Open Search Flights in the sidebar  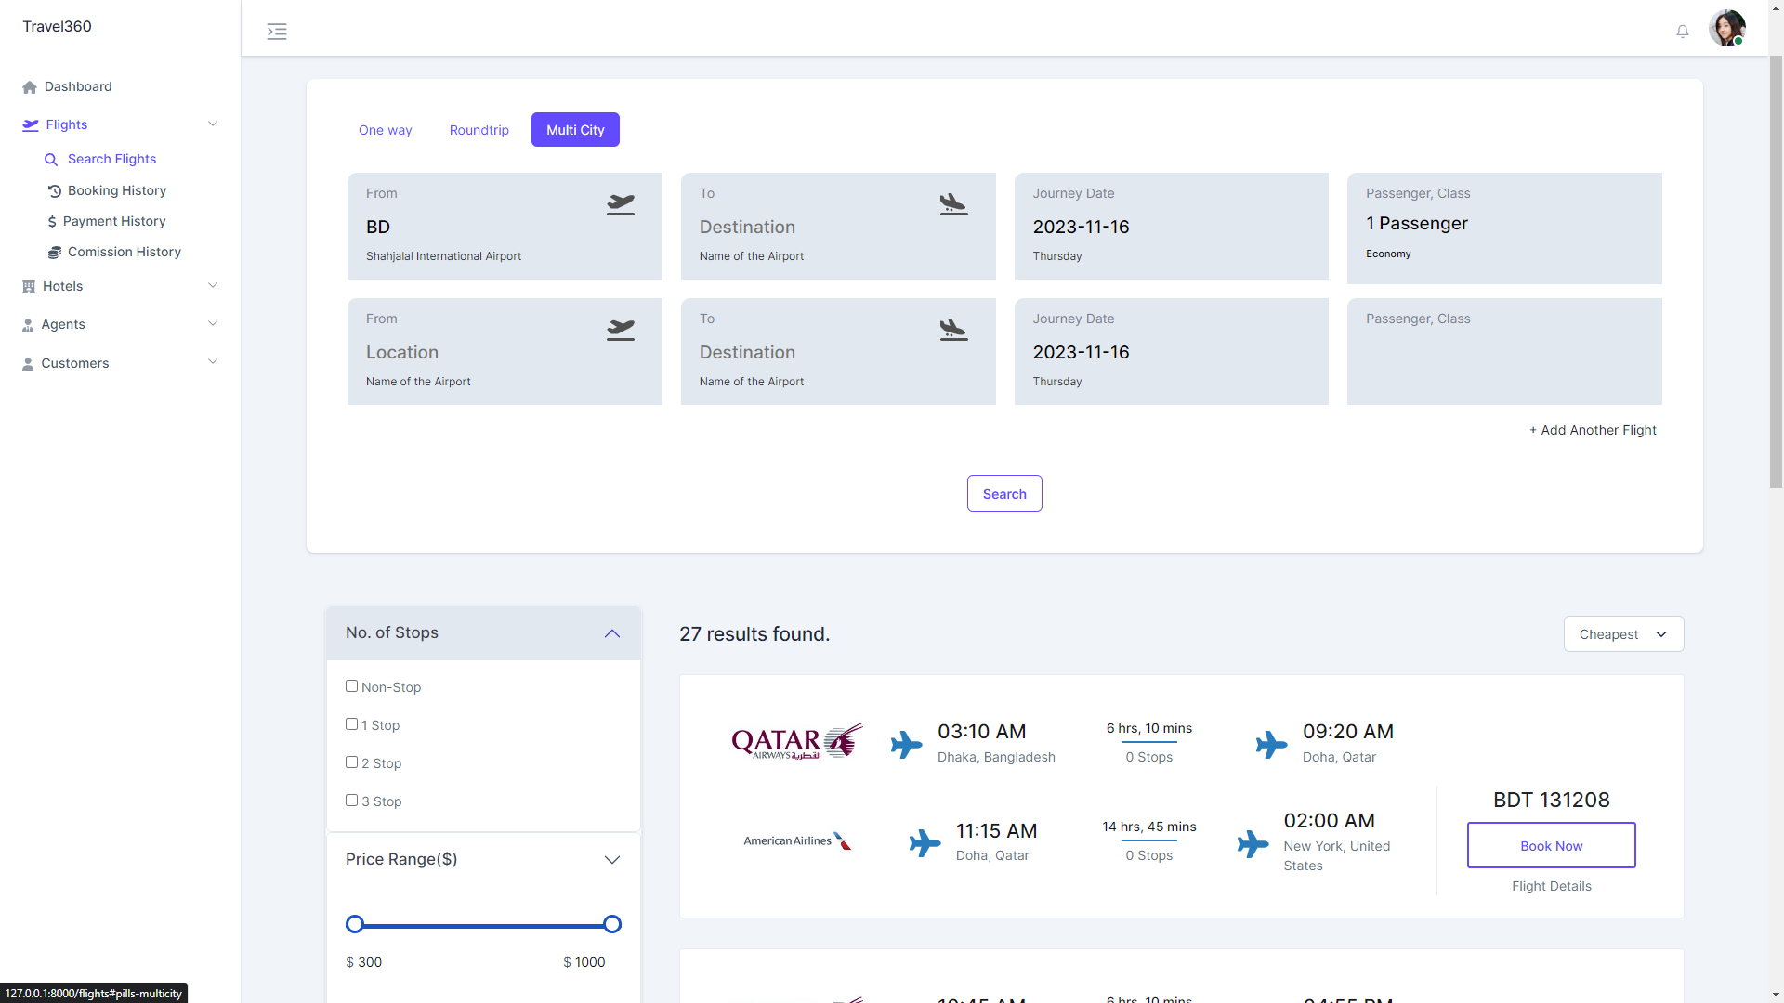tap(111, 160)
